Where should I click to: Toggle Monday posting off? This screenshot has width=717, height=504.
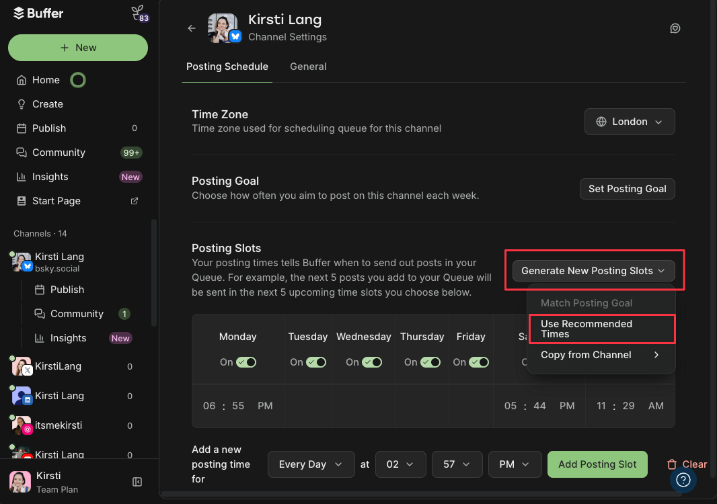[246, 362]
